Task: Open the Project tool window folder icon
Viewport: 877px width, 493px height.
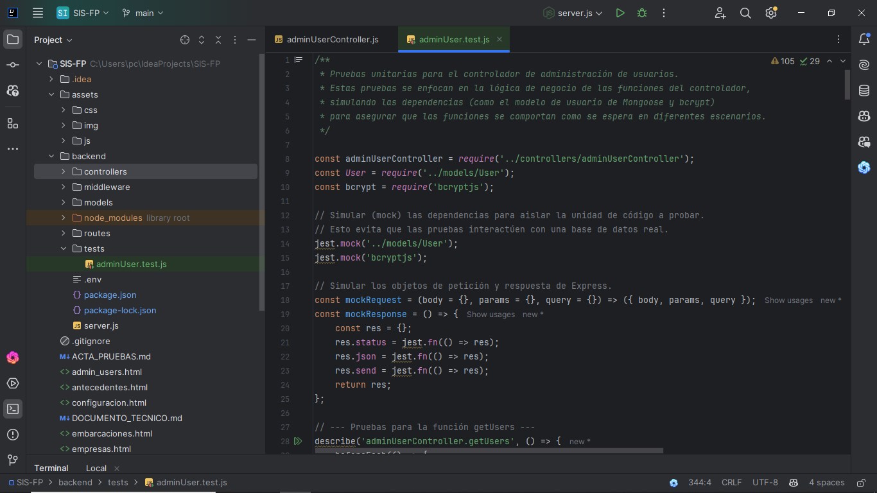Action: point(13,39)
